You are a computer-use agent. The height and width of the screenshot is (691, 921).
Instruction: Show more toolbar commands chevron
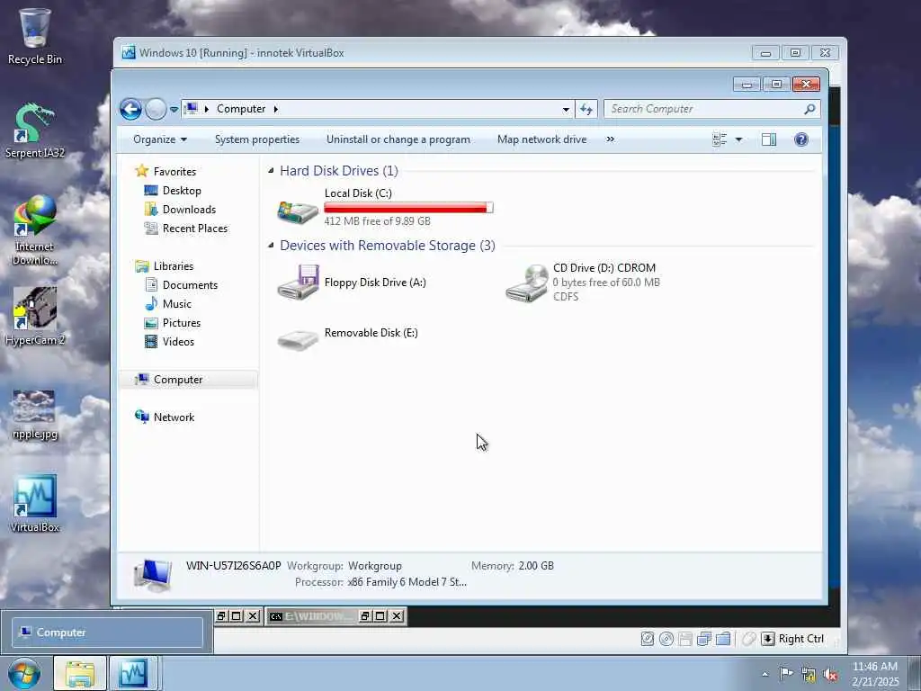[611, 139]
